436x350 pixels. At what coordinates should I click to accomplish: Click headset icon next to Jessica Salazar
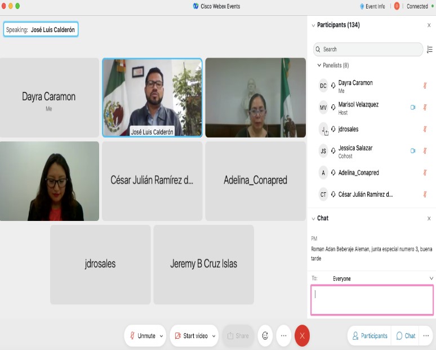point(333,151)
